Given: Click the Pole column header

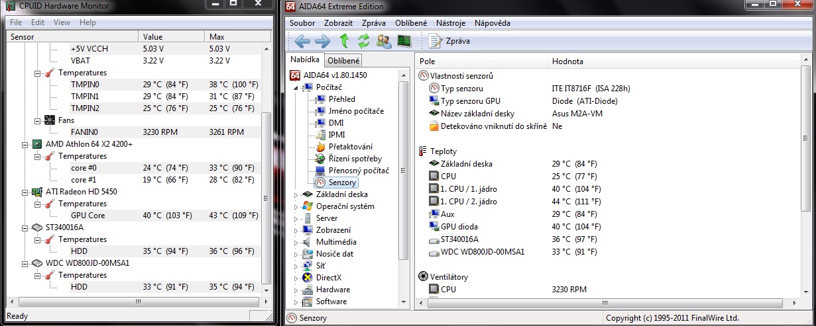Looking at the screenshot, I should tap(482, 61).
